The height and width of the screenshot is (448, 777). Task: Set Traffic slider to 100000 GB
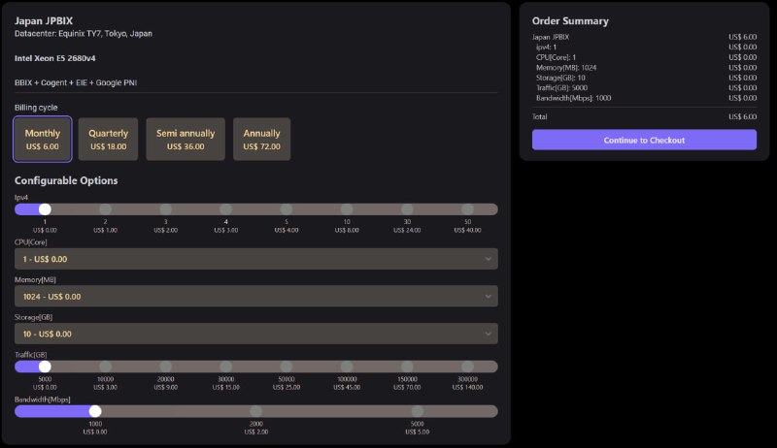347,367
